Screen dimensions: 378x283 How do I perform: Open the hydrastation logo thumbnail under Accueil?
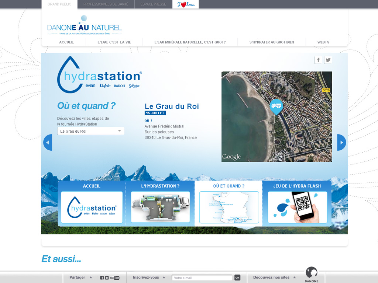(92, 207)
